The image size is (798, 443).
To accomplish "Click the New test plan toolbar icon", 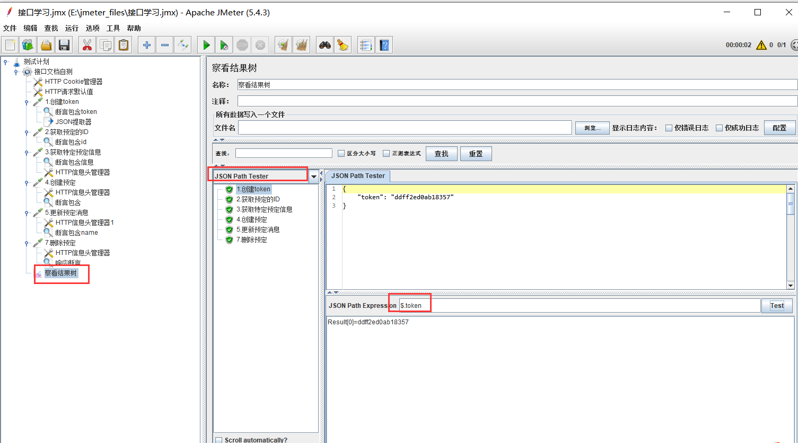I will click(x=11, y=45).
